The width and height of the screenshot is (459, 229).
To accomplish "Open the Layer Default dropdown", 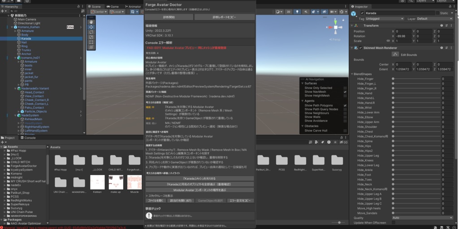I will tap(435, 19).
